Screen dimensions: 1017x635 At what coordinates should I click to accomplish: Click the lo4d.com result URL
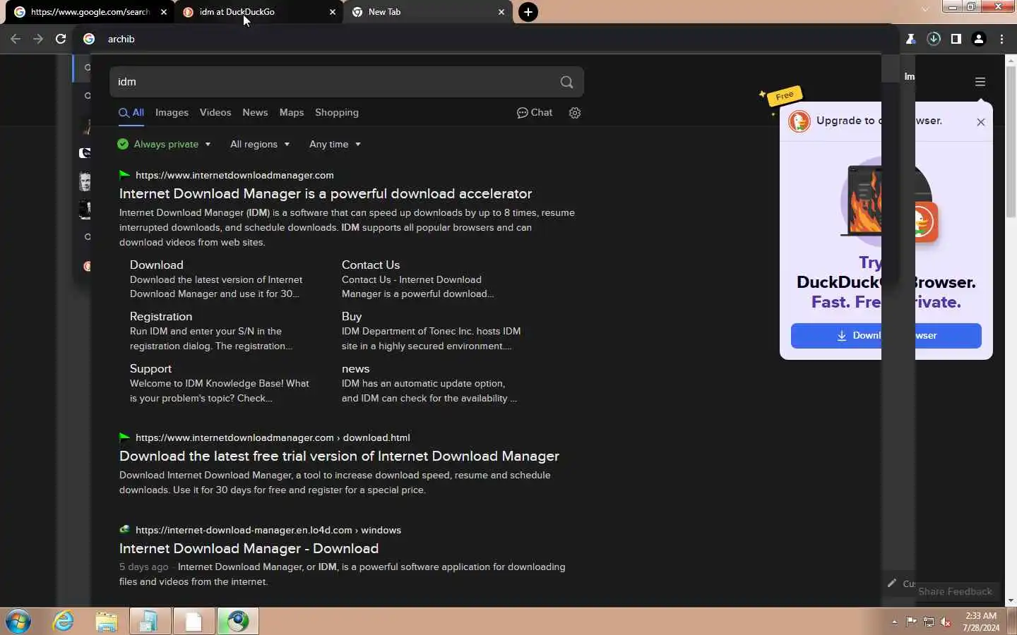click(x=268, y=530)
